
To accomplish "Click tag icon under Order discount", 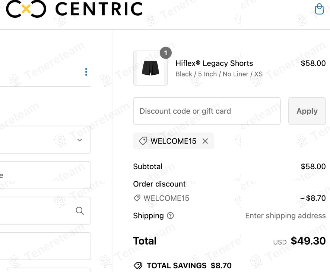I will click(x=137, y=198).
